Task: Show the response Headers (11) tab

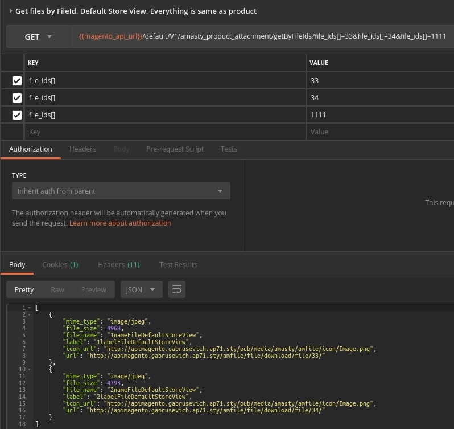Action: [118, 264]
